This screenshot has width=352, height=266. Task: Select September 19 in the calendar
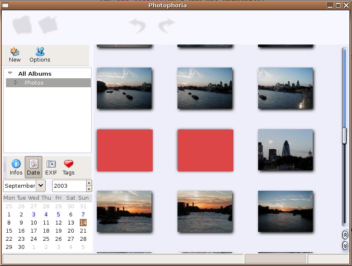pyautogui.click(x=58, y=231)
